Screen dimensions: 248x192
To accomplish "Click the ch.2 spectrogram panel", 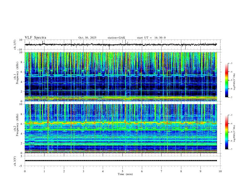I will pos(121,129).
